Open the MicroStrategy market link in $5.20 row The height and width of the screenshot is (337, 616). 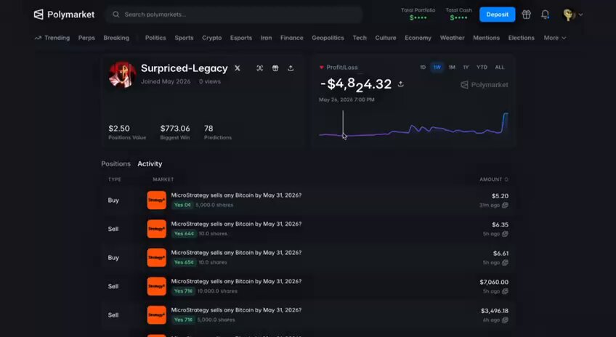236,195
